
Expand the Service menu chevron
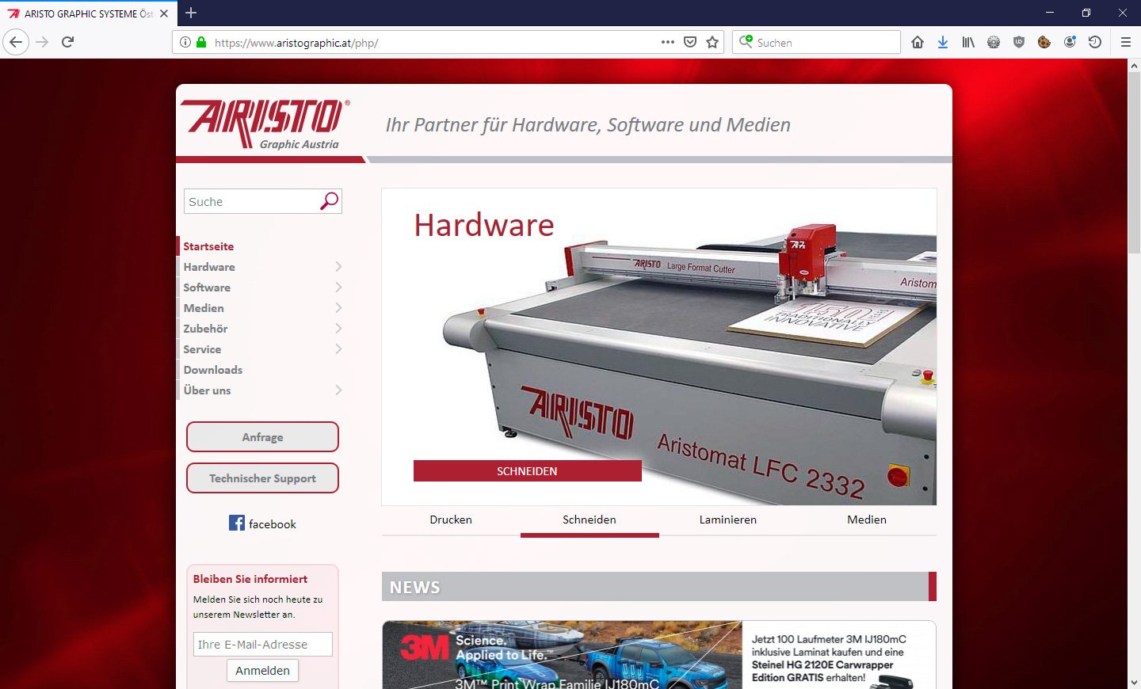pos(338,349)
